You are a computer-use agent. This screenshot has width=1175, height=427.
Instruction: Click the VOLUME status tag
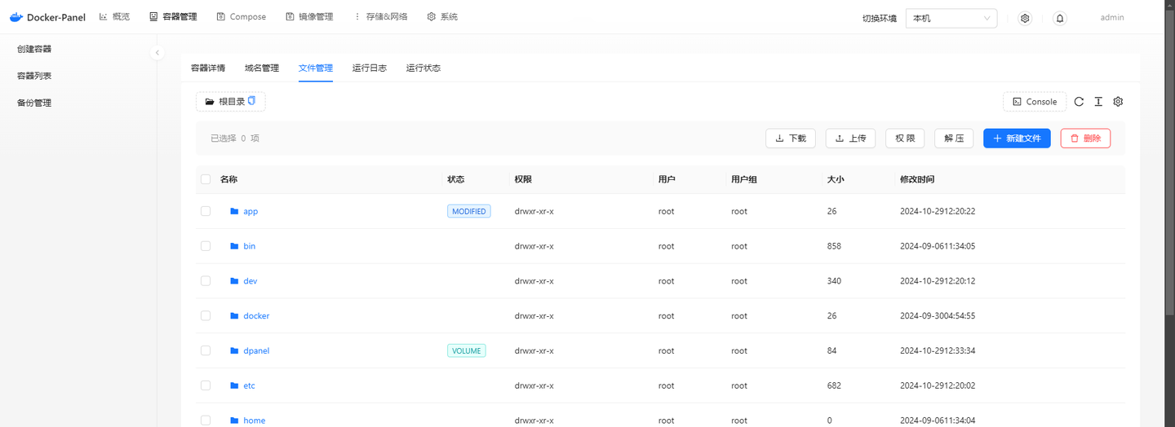pos(467,351)
